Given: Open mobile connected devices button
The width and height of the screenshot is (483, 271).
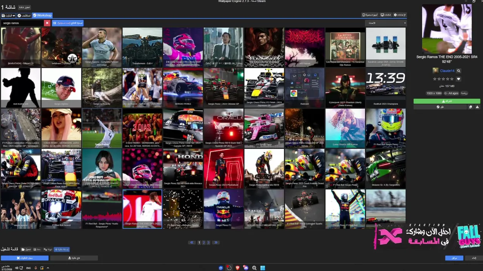Looking at the screenshot, I should click(x=370, y=15).
